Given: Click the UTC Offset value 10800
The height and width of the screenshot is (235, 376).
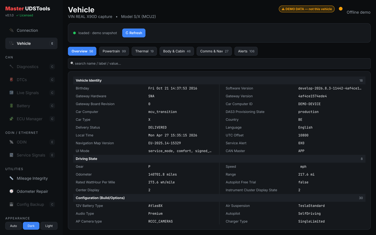Looking at the screenshot, I should coord(303,135).
